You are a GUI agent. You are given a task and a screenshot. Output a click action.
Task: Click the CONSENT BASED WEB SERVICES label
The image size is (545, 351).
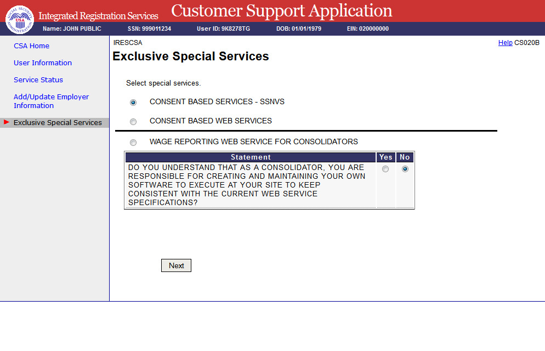click(x=211, y=121)
